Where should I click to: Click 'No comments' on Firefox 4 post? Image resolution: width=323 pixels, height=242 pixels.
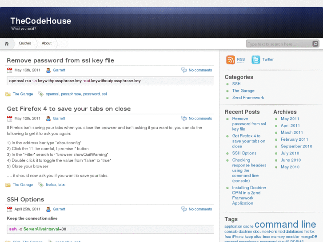(x=200, y=119)
